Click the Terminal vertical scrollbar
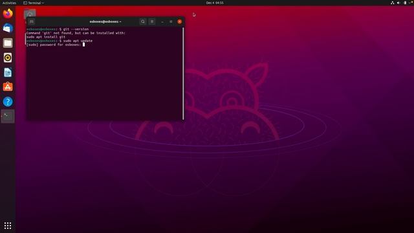The image size is (414, 233). click(x=183, y=73)
